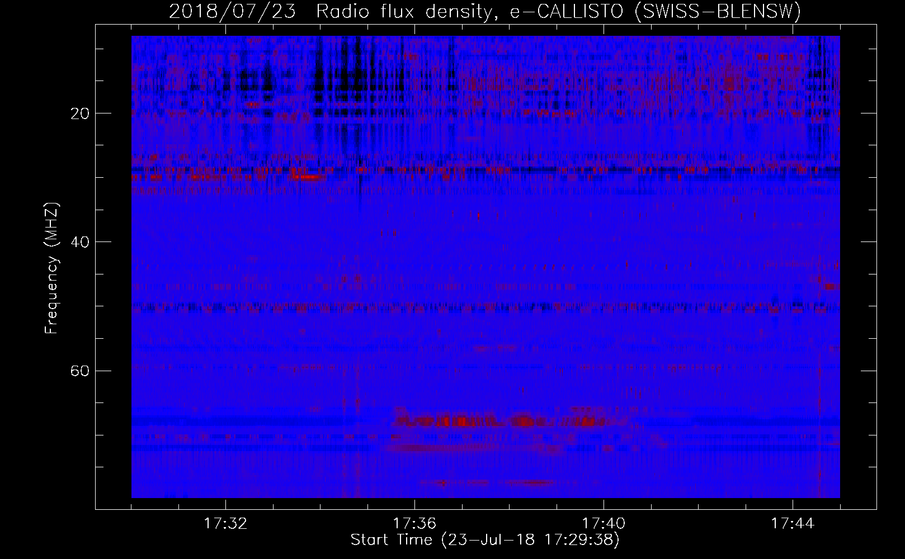This screenshot has height=559, width=905.
Task: Click the 40 MHz frequency tick label
Action: (79, 242)
